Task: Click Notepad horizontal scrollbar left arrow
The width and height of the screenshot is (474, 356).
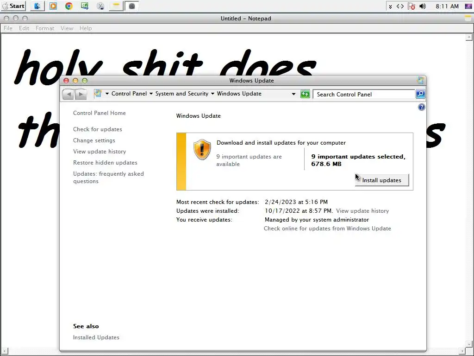Action: pos(4,351)
